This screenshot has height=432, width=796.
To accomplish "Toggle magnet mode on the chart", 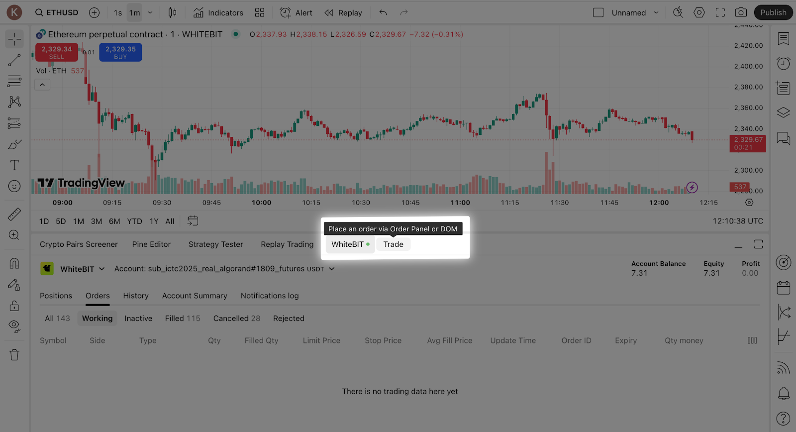I will (14, 263).
